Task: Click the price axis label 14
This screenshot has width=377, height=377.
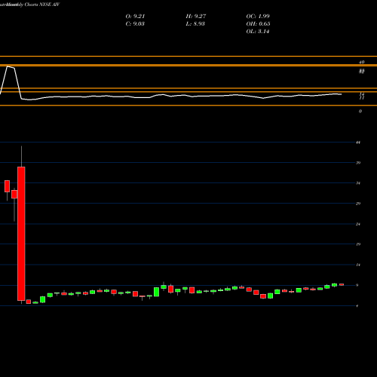Action: 358,265
